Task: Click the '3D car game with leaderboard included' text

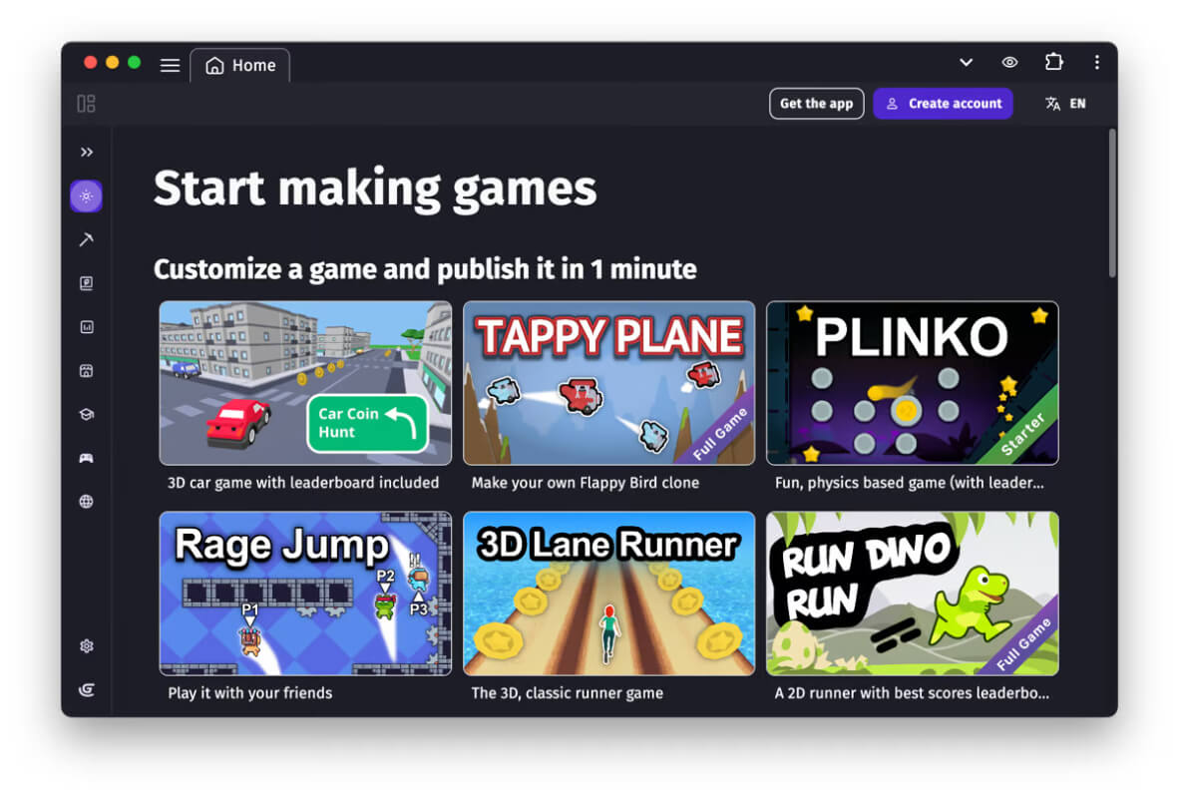Action: pos(303,483)
